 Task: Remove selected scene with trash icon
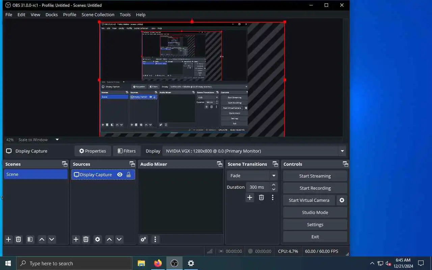click(19, 239)
